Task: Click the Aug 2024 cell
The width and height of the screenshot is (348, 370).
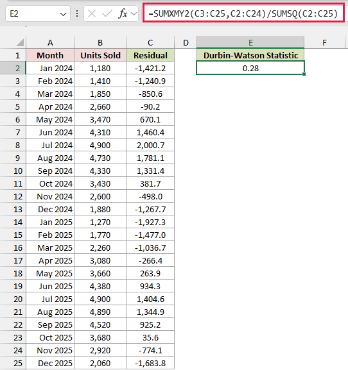Action: point(50,158)
